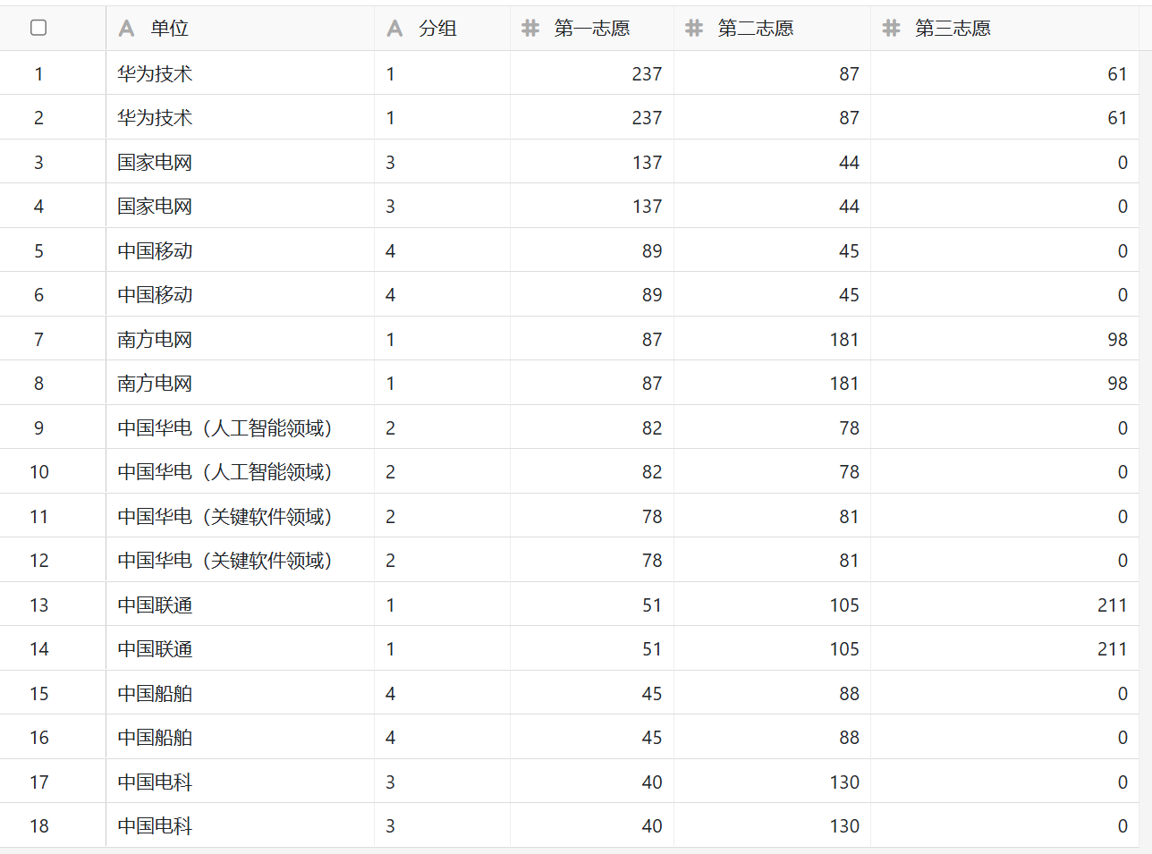Image resolution: width=1152 pixels, height=854 pixels.
Task: Select row number 1
Action: click(38, 74)
